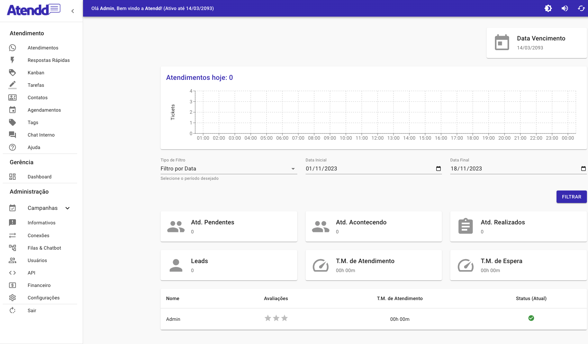The width and height of the screenshot is (588, 344).
Task: Click the Respostas Rápidas lightning icon
Action: [x=12, y=60]
